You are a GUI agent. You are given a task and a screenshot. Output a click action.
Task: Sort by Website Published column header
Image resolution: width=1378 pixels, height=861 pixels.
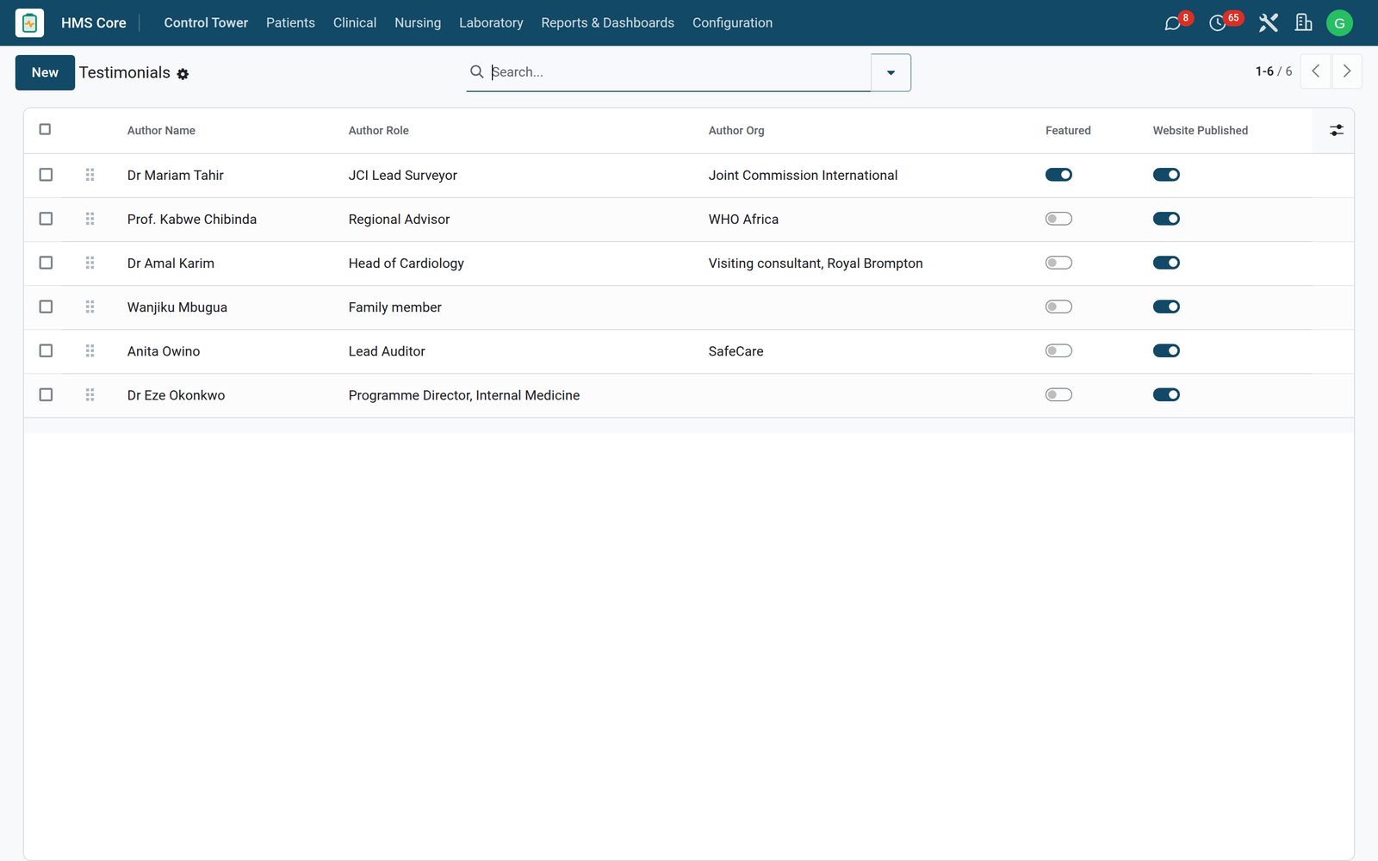(x=1201, y=131)
